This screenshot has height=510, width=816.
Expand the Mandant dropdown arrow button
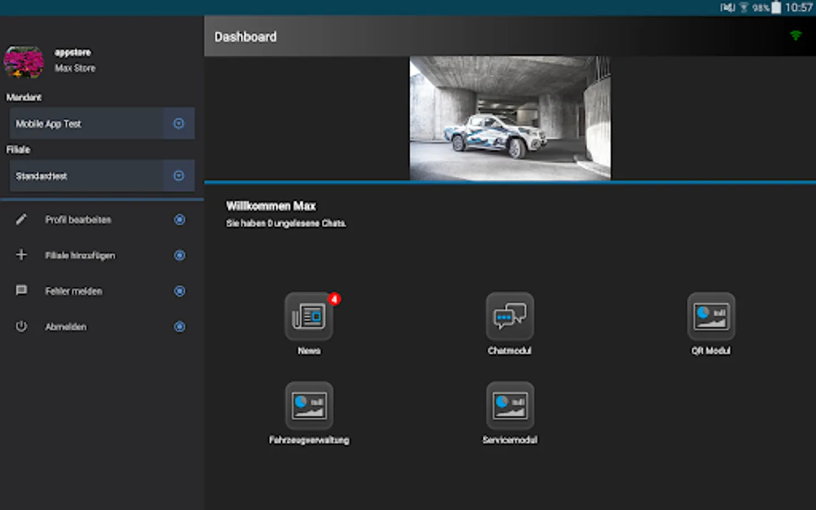[178, 124]
